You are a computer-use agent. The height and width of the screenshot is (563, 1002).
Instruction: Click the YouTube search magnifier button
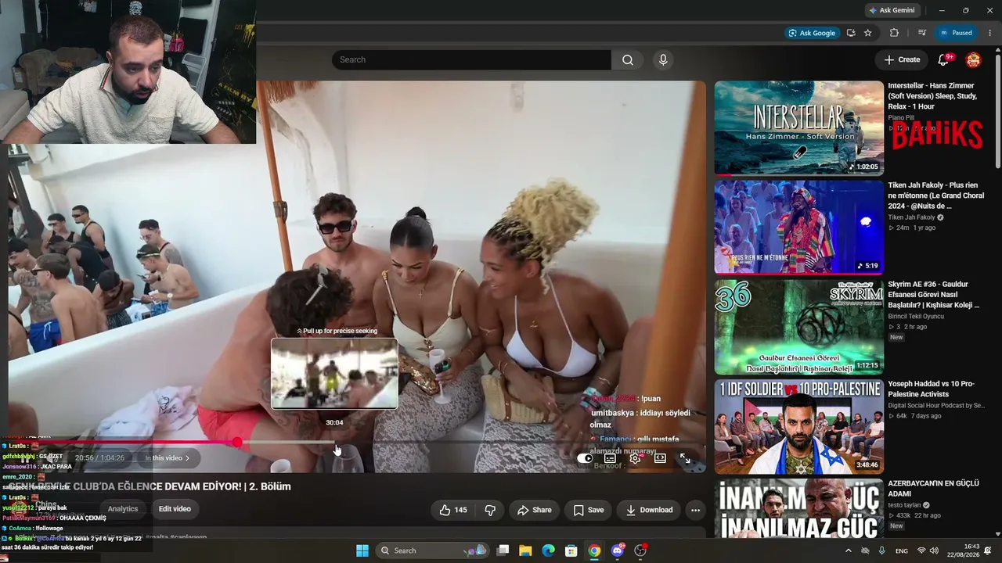[628, 60]
